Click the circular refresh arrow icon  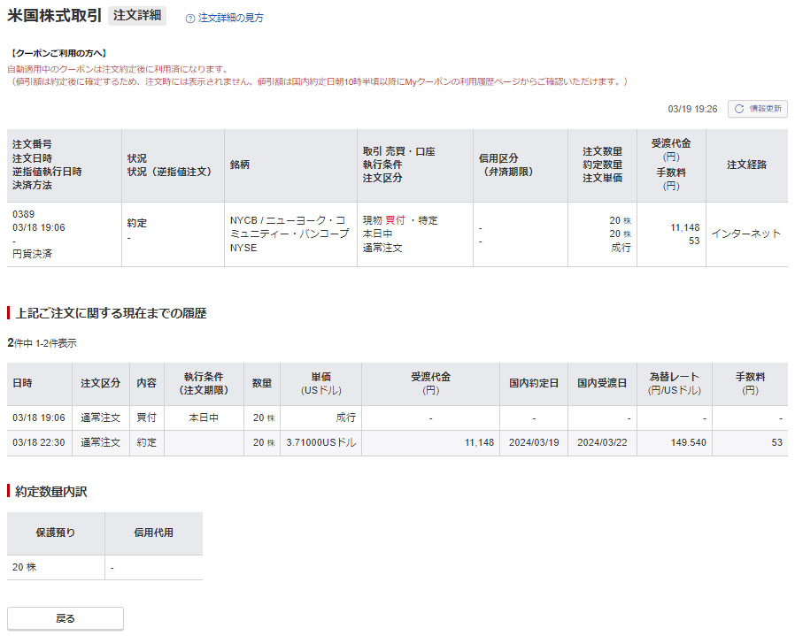point(738,109)
